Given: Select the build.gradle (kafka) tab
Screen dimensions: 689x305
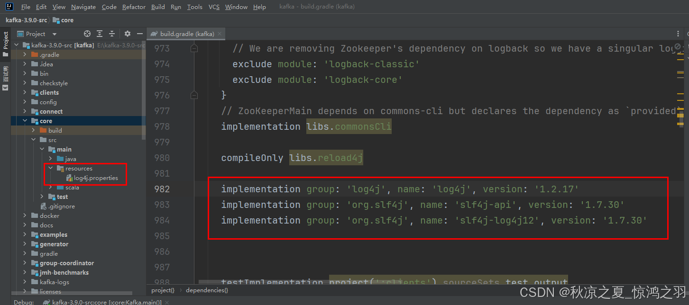Looking at the screenshot, I should point(187,34).
